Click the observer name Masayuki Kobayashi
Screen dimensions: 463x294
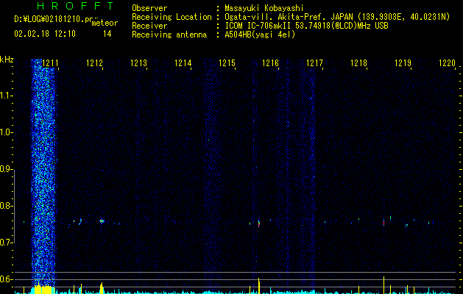tap(264, 8)
